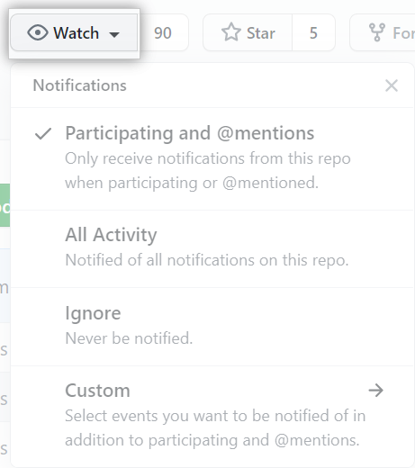The width and height of the screenshot is (415, 468).
Task: Click the Fork button label
Action: (x=403, y=33)
